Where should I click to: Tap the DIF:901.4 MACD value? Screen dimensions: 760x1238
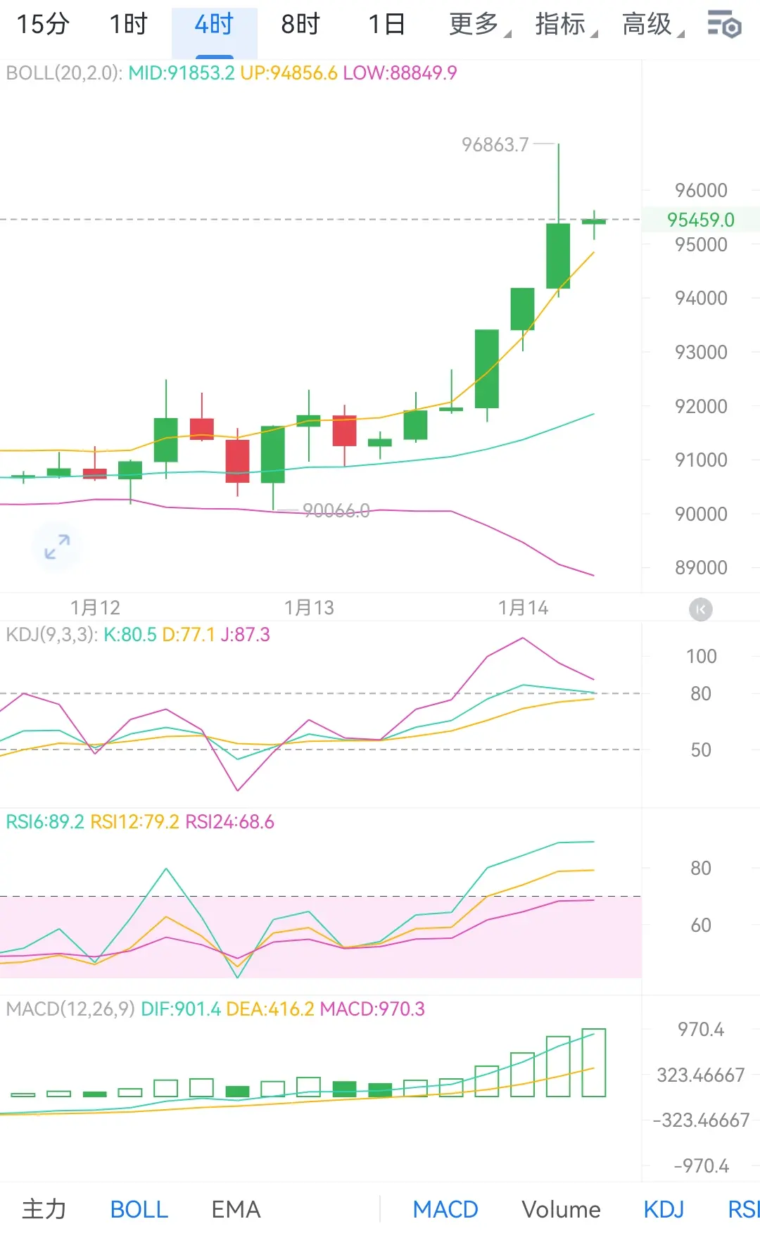pyautogui.click(x=181, y=1009)
